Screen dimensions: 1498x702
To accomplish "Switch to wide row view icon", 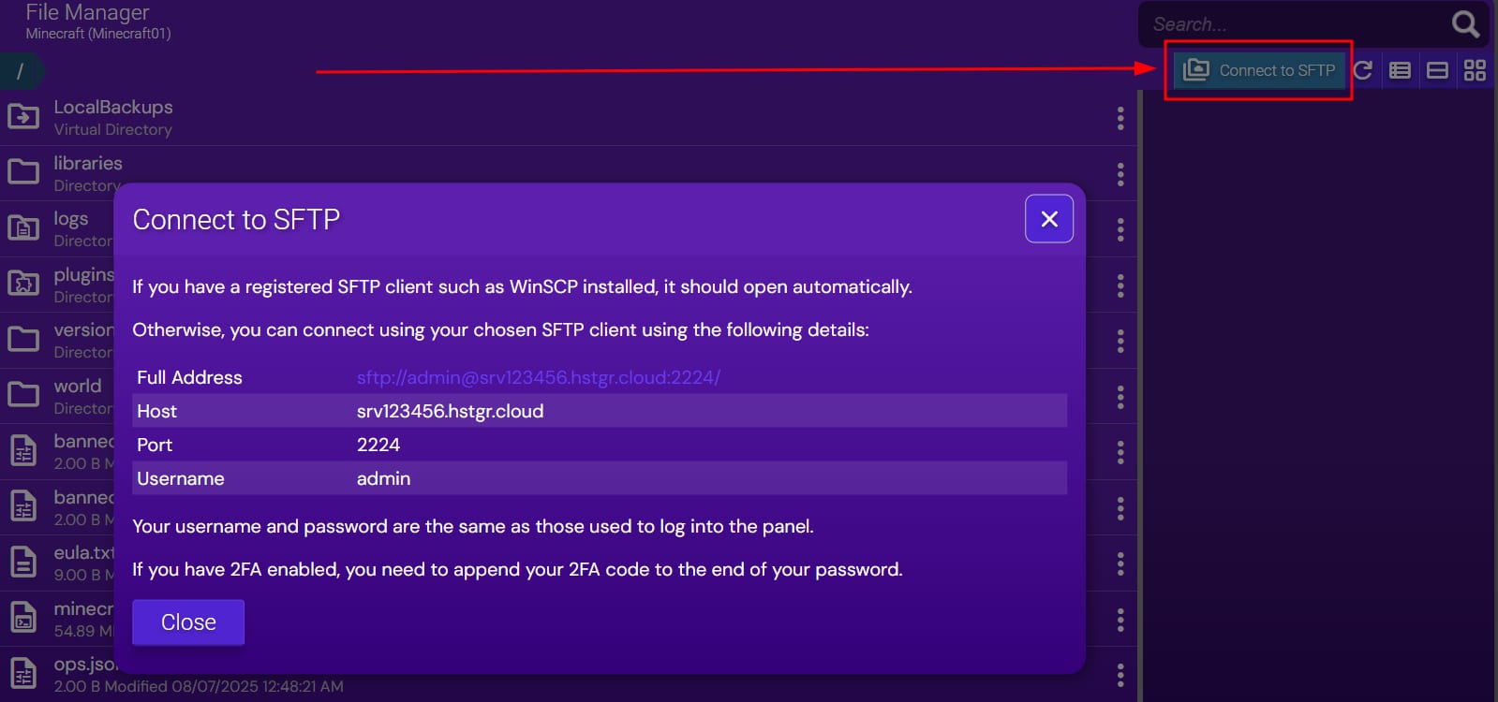I will (x=1437, y=70).
